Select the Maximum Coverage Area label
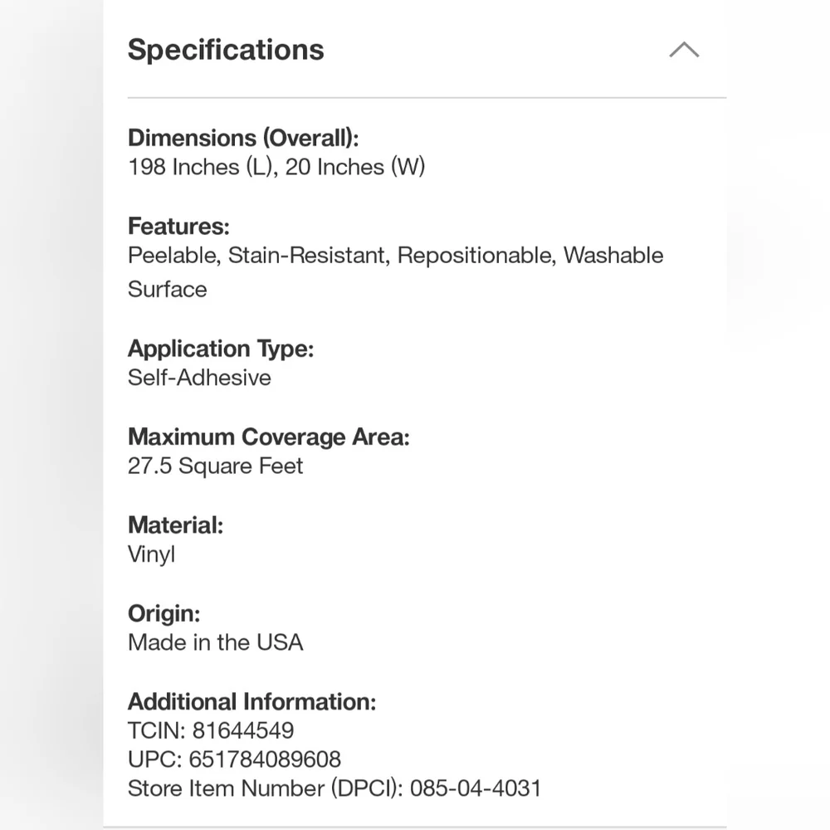This screenshot has height=830, width=830. click(x=269, y=437)
